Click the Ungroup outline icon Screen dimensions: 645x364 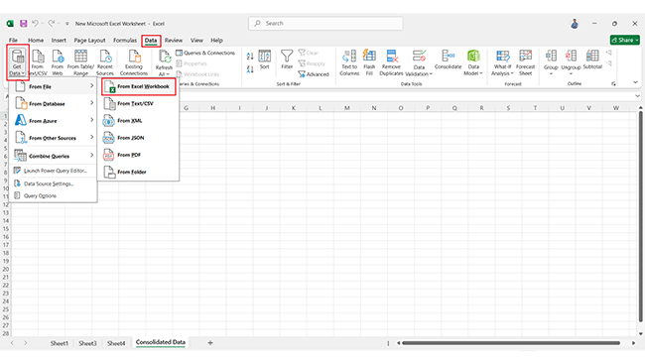tap(571, 61)
